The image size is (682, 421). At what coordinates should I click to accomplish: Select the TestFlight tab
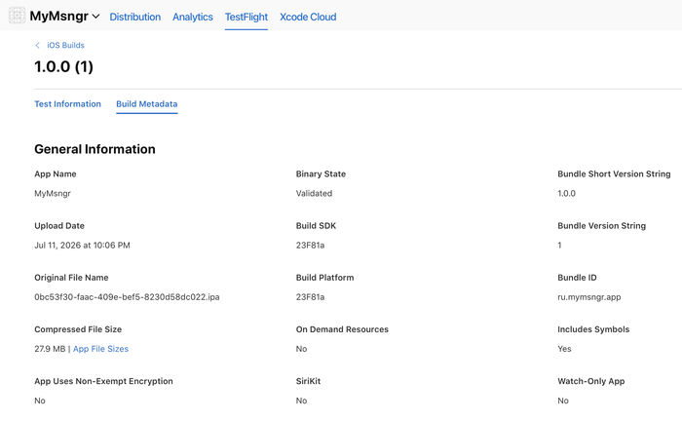point(246,17)
